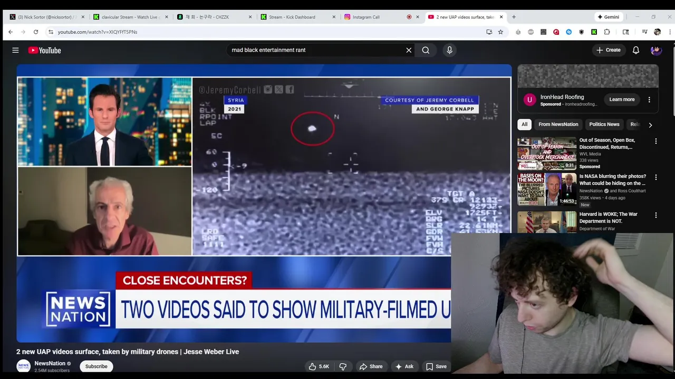Select the Politics News chip

[604, 124]
